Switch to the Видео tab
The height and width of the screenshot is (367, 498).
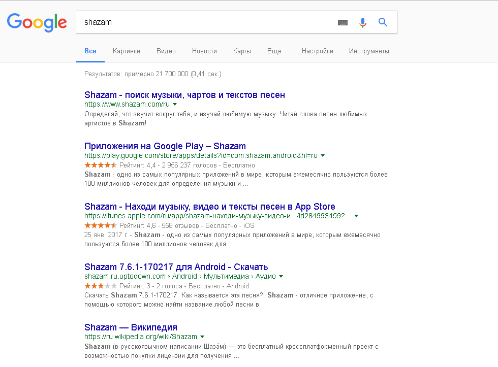(166, 51)
